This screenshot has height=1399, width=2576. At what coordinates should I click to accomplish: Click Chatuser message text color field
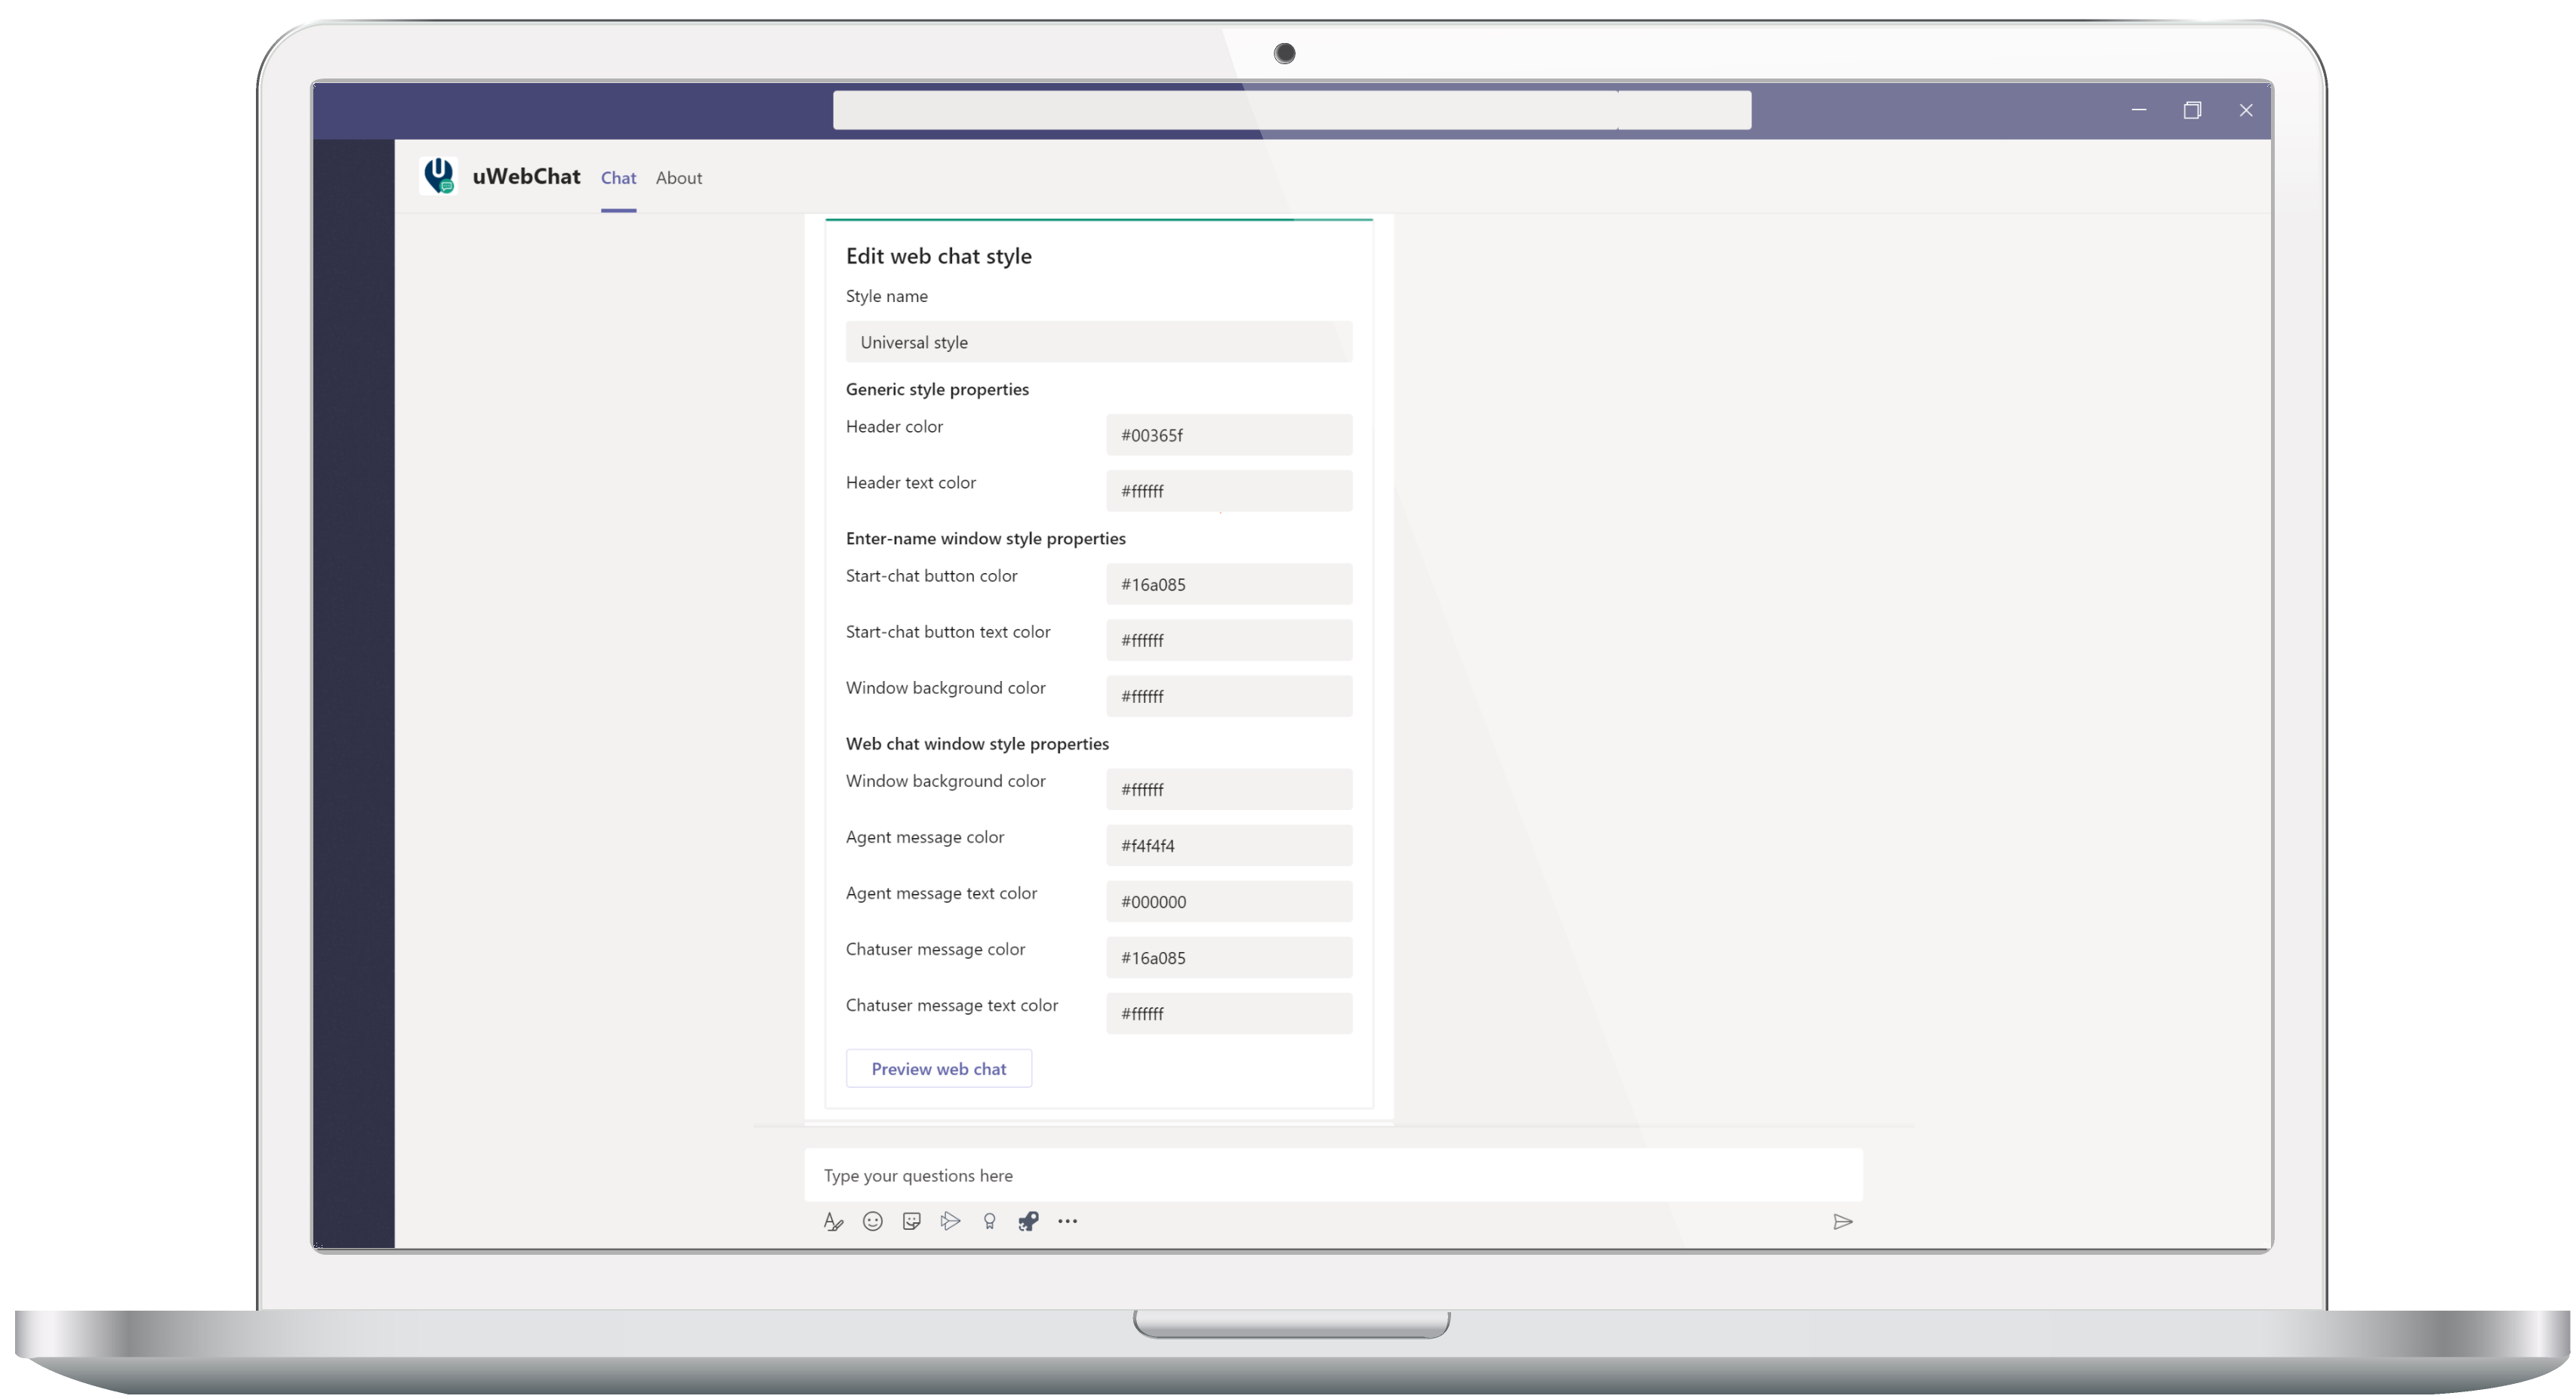click(1229, 1013)
